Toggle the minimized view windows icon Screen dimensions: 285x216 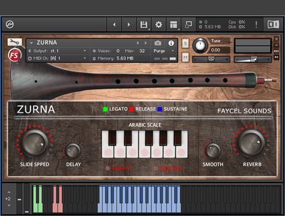tap(188, 25)
